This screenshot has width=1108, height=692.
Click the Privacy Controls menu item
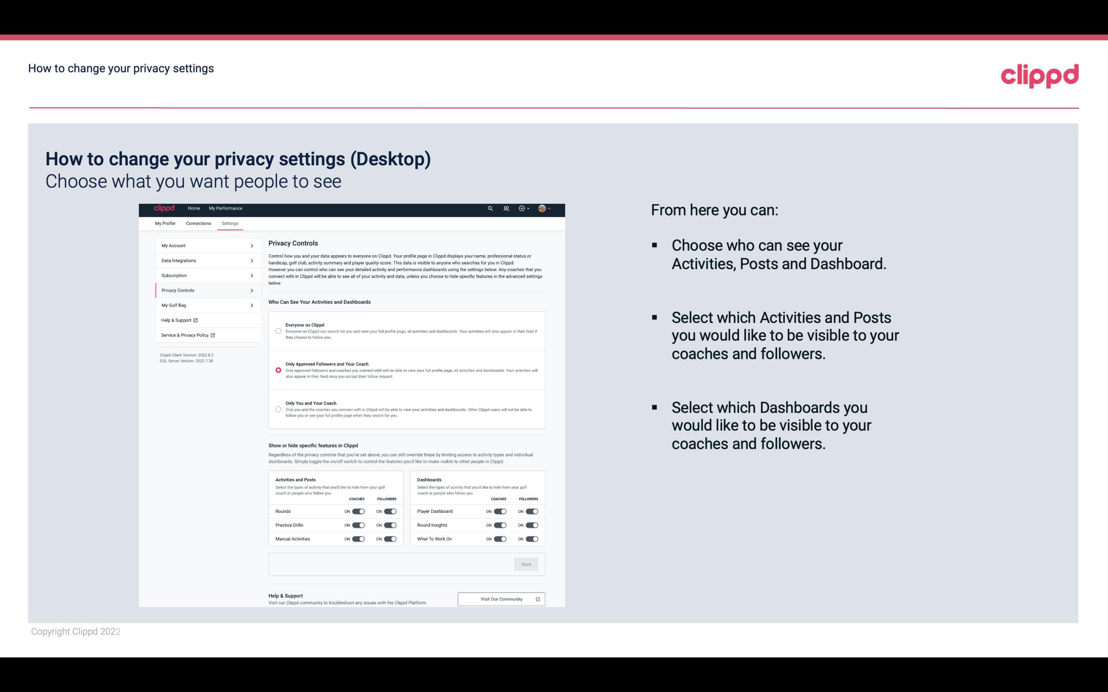(x=204, y=289)
